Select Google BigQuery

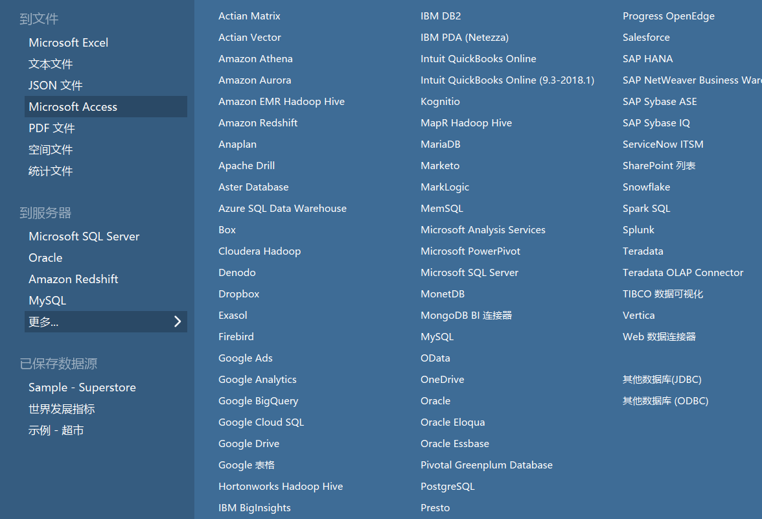click(x=258, y=401)
